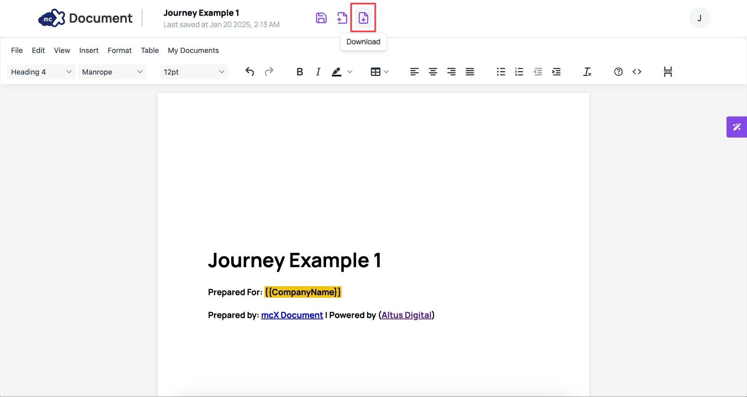Click the Last saved timestamp text
This screenshot has height=397, width=747.
(221, 24)
